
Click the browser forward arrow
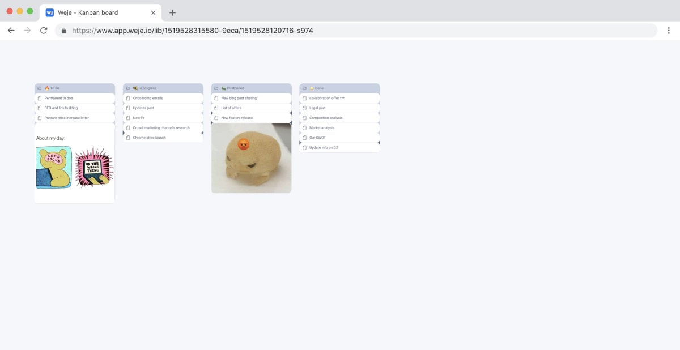pyautogui.click(x=27, y=31)
